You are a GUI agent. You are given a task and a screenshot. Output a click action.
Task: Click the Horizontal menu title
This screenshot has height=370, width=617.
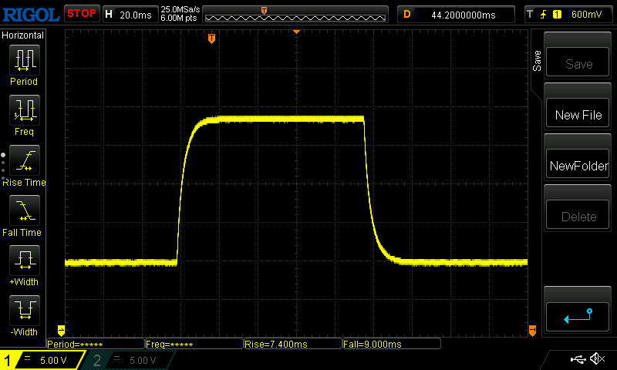(x=22, y=35)
